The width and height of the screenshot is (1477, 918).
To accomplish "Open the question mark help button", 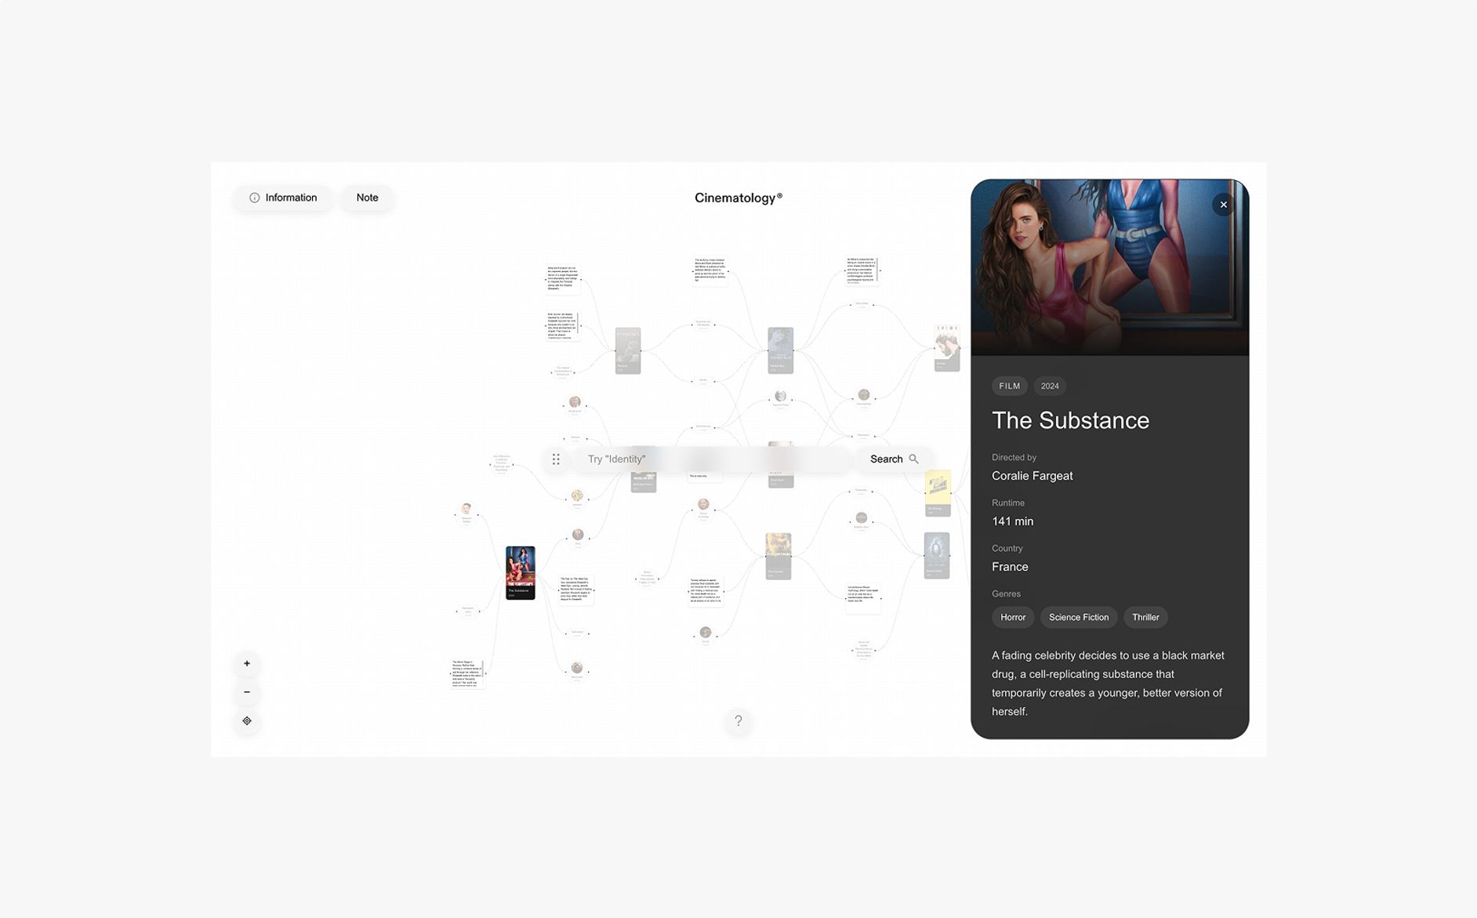I will point(738,720).
